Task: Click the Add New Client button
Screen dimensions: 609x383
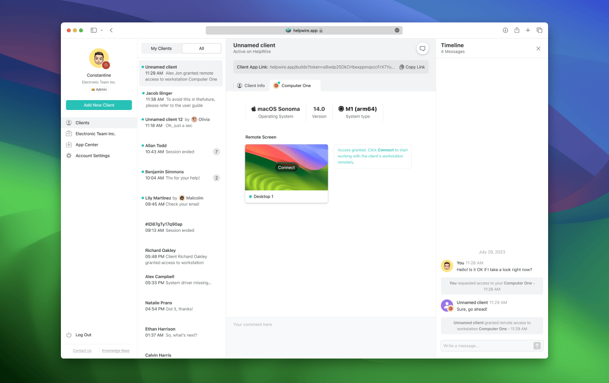Action: [x=99, y=105]
